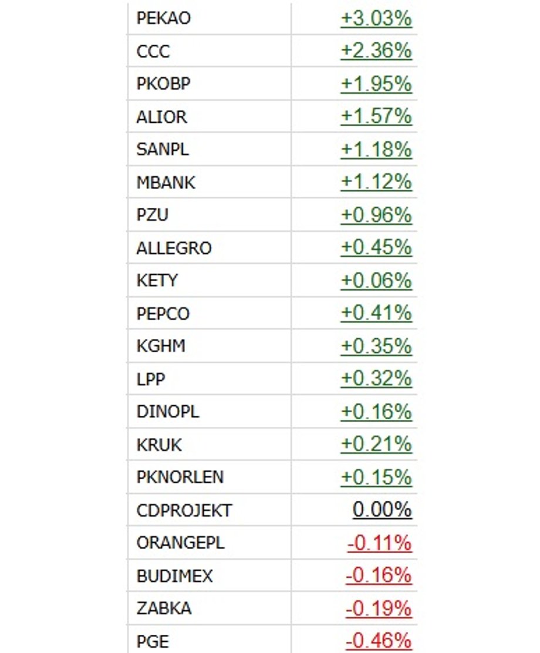
Task: Click PKNORLEN's +0.15% percentage link
Action: pos(376,477)
